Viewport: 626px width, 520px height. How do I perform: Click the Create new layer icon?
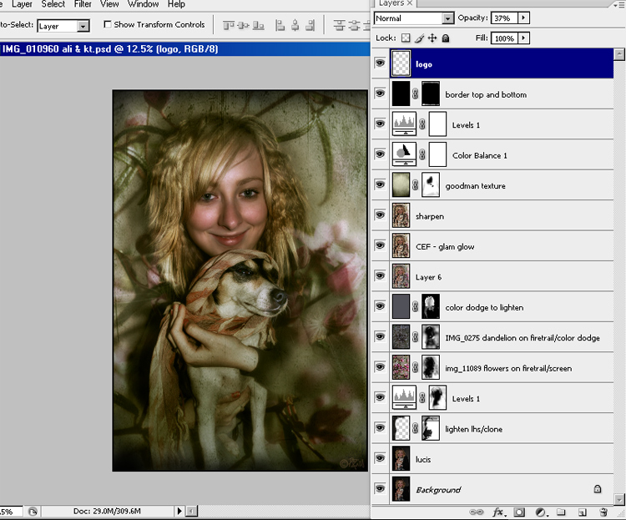tap(582, 512)
